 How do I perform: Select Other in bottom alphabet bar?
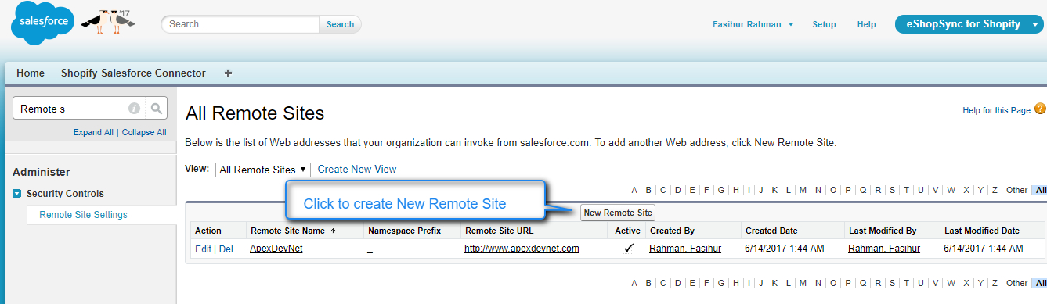click(1016, 283)
